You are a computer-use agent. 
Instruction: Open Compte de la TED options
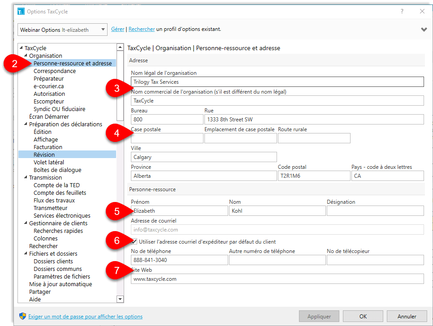[56, 185]
